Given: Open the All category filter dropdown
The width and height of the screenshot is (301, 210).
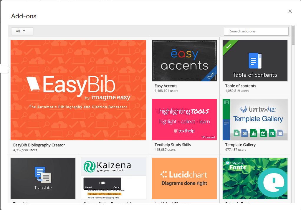Looking at the screenshot, I should tap(22, 31).
